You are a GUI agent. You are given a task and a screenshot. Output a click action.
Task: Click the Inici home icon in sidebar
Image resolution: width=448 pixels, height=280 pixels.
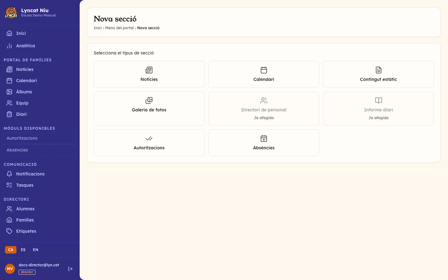(x=9, y=33)
